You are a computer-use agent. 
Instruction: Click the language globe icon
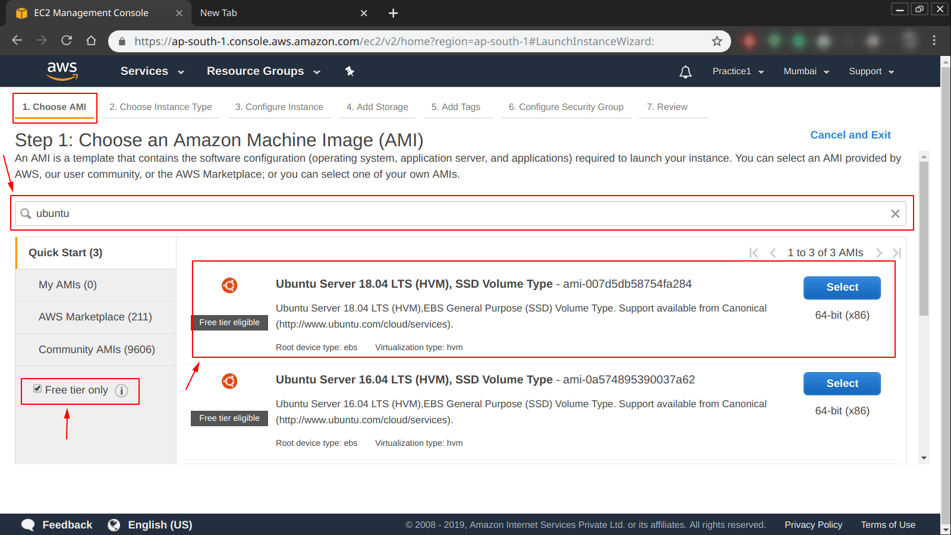[114, 525]
